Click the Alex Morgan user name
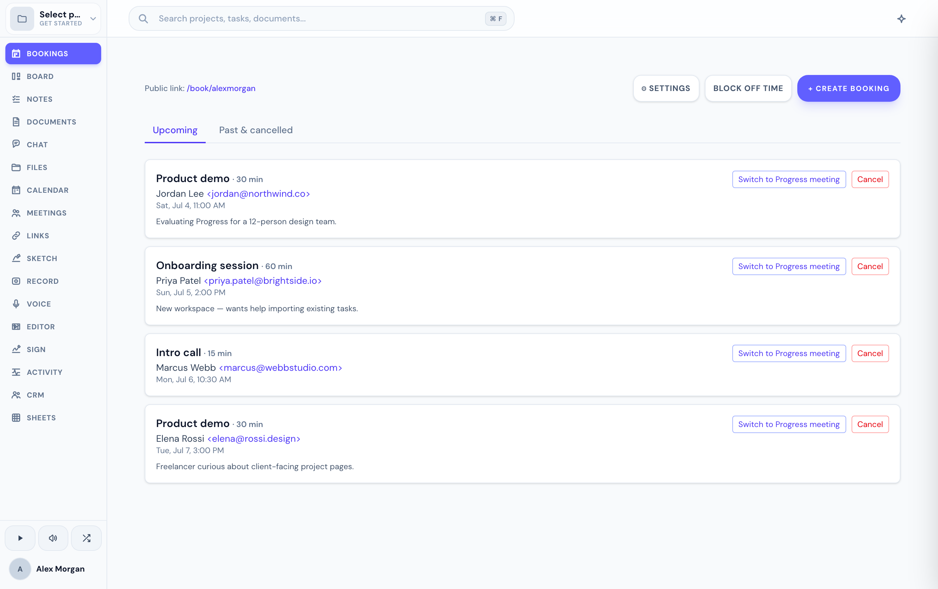Viewport: 938px width, 589px height. click(x=60, y=569)
